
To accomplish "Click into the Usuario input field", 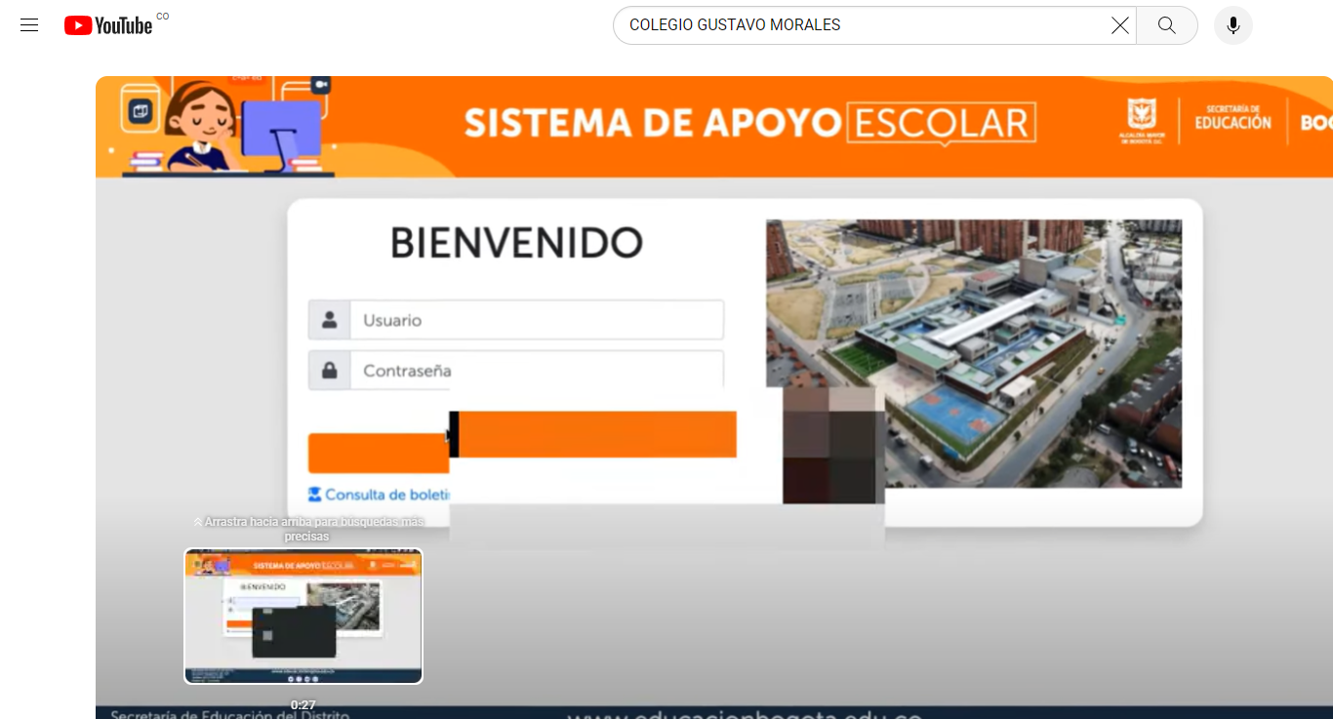I will 537,319.
